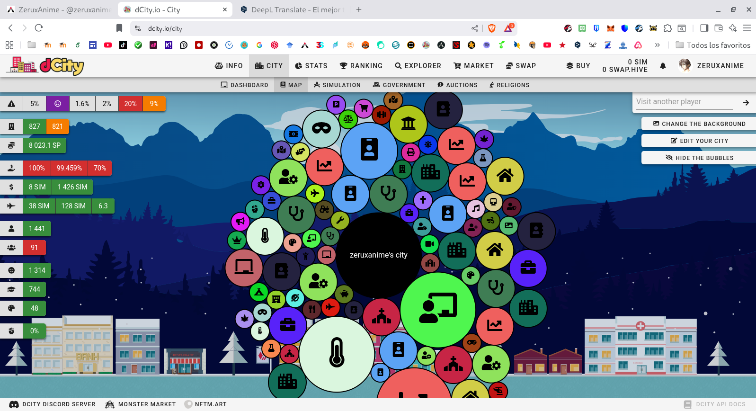Open the notifications bell

tap(663, 66)
